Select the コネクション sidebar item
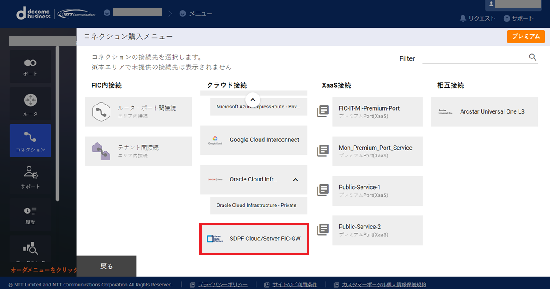This screenshot has height=289, width=550. [x=30, y=141]
